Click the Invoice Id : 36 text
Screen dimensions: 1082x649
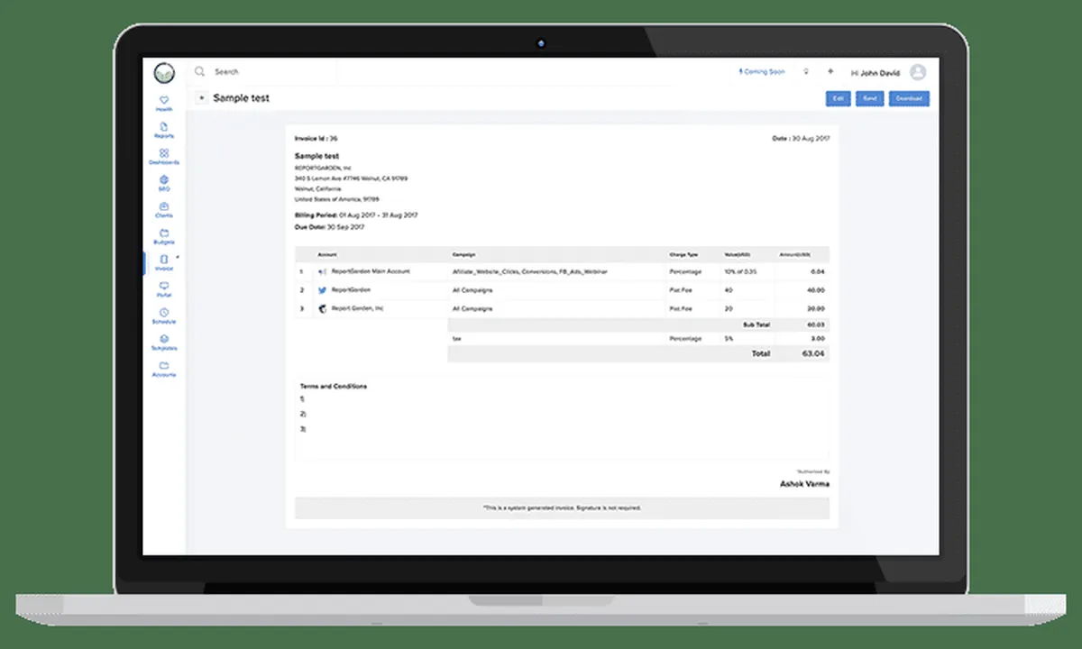tap(316, 139)
